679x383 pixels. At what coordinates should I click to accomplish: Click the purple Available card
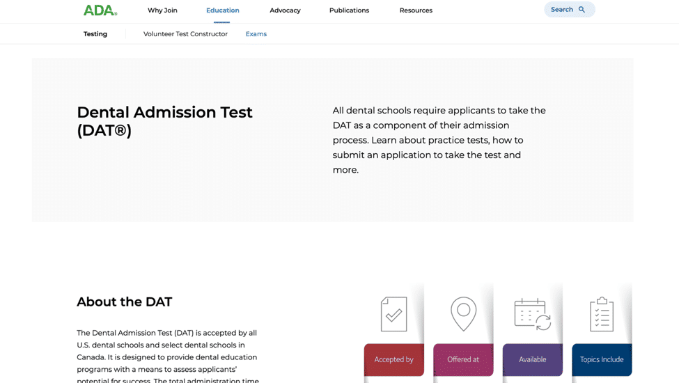point(532,359)
